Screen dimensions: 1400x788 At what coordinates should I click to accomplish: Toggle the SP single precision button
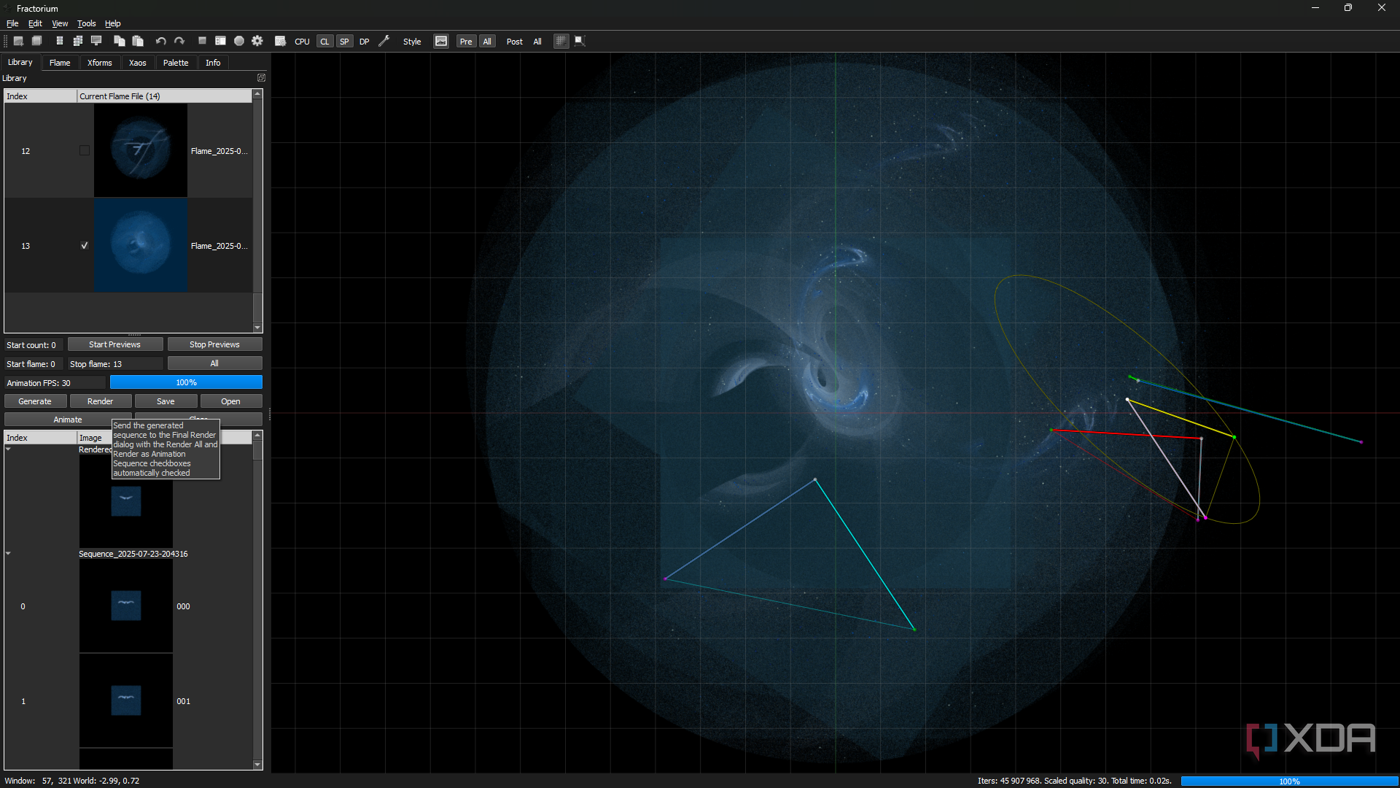click(344, 42)
